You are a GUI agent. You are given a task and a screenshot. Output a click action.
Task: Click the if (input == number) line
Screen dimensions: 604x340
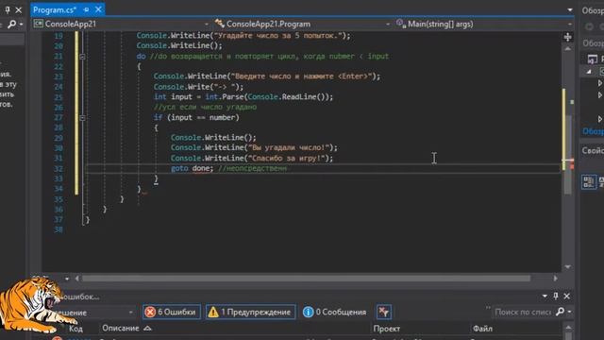196,117
